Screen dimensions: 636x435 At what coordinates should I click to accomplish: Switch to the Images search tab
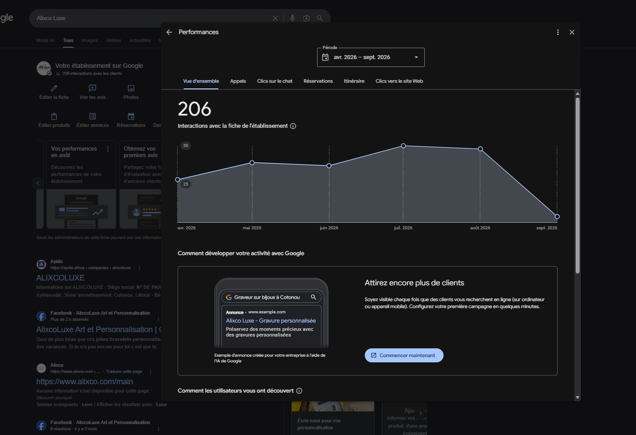click(90, 40)
